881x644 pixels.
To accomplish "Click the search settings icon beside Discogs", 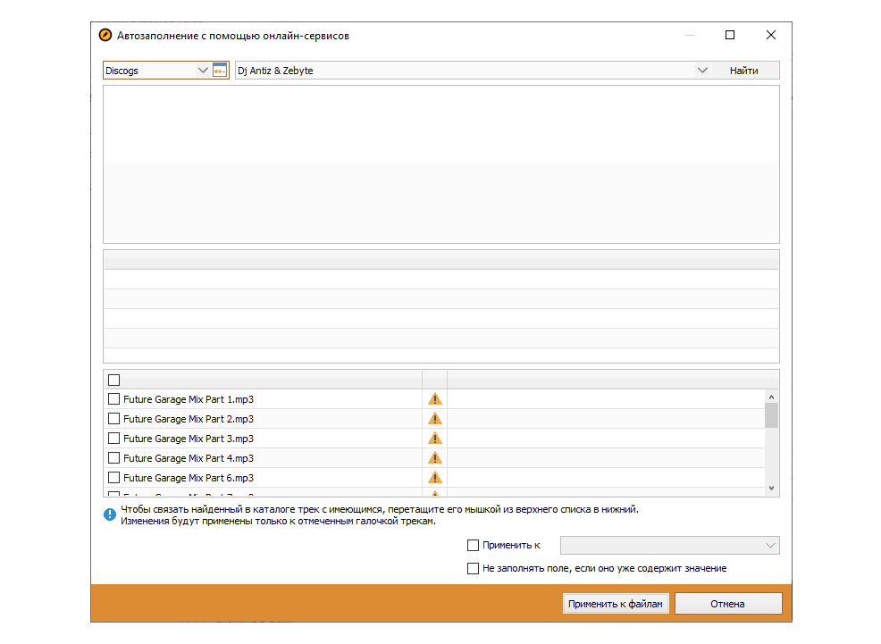I will (x=220, y=71).
